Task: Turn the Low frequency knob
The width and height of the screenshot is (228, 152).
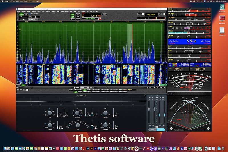Action: pos(50,113)
